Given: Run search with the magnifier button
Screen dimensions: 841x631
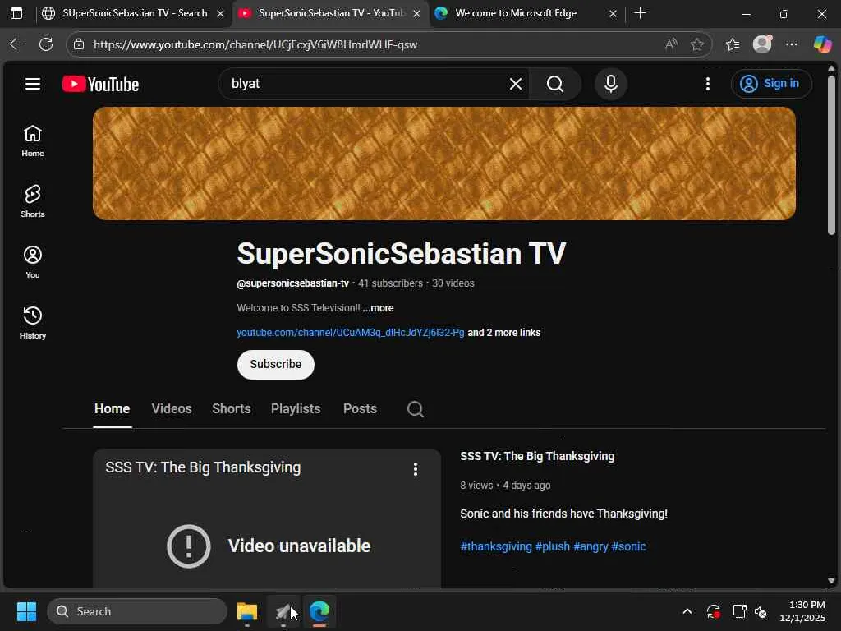Looking at the screenshot, I should pos(555,84).
